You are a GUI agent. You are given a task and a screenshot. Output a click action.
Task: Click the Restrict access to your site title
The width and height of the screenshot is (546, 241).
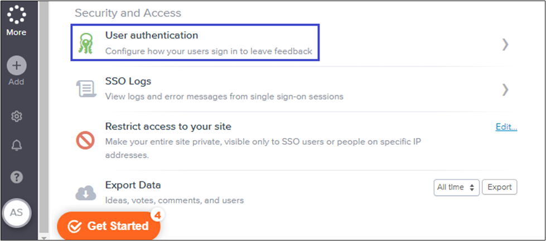tap(168, 126)
